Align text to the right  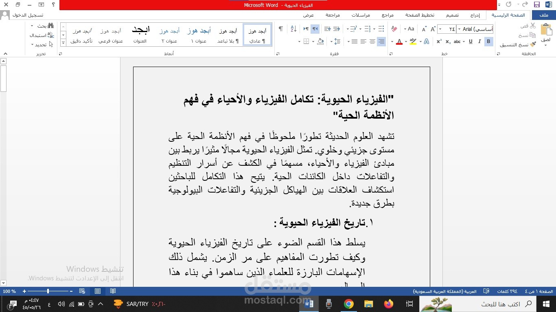click(x=381, y=41)
